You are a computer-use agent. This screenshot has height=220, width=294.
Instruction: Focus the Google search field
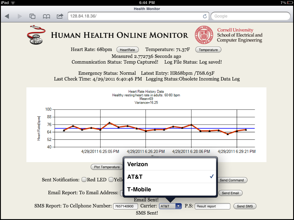coord(251,16)
